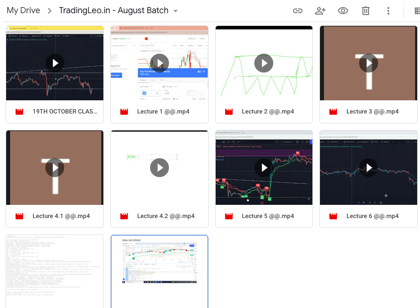The height and width of the screenshot is (308, 420).
Task: Toggle the Preview eye icon
Action: coord(343,11)
